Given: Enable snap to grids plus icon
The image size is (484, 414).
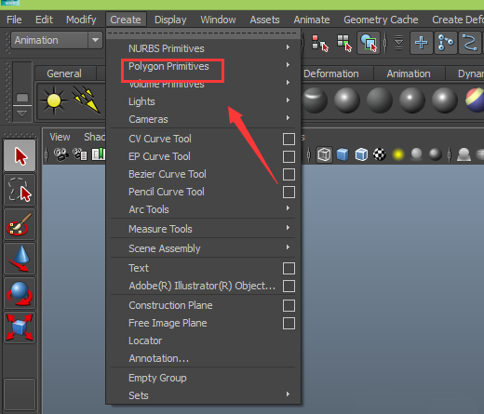Looking at the screenshot, I should click(421, 43).
